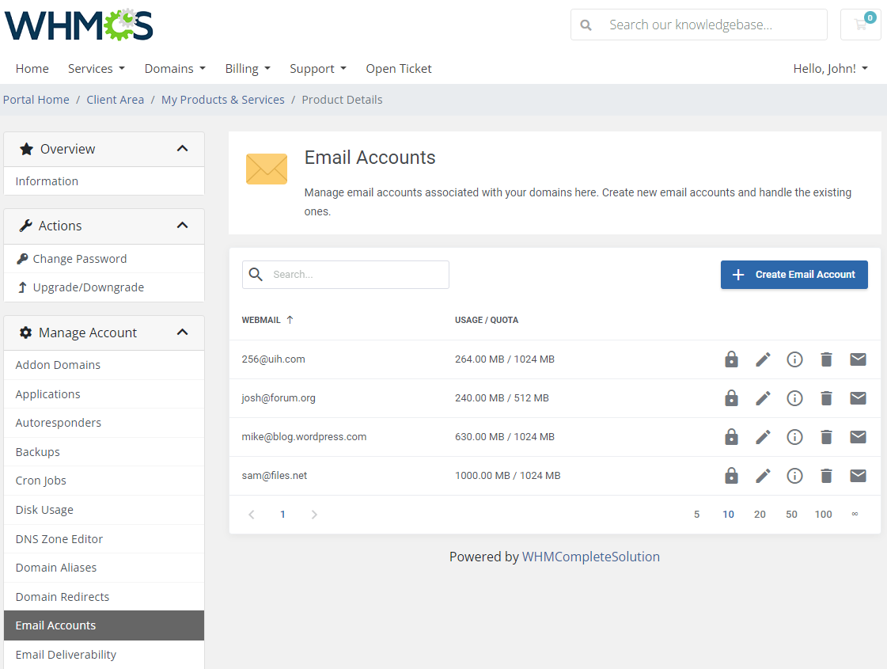Select page number 1

pos(282,515)
